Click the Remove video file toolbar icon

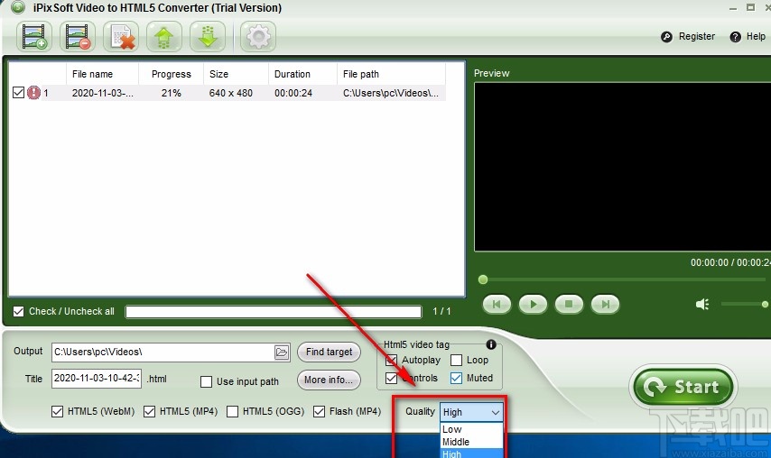(x=78, y=37)
